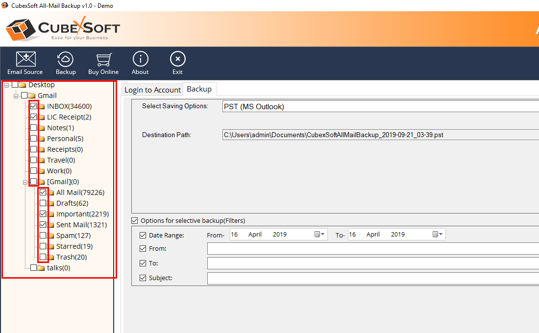This screenshot has height=333, width=539.
Task: Open the Backup toolbar icon
Action: click(66, 60)
